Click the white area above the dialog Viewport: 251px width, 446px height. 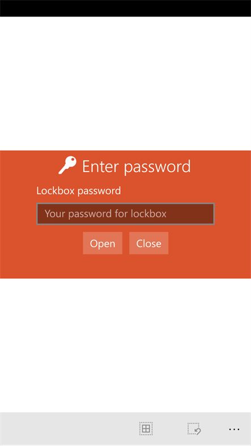126,84
